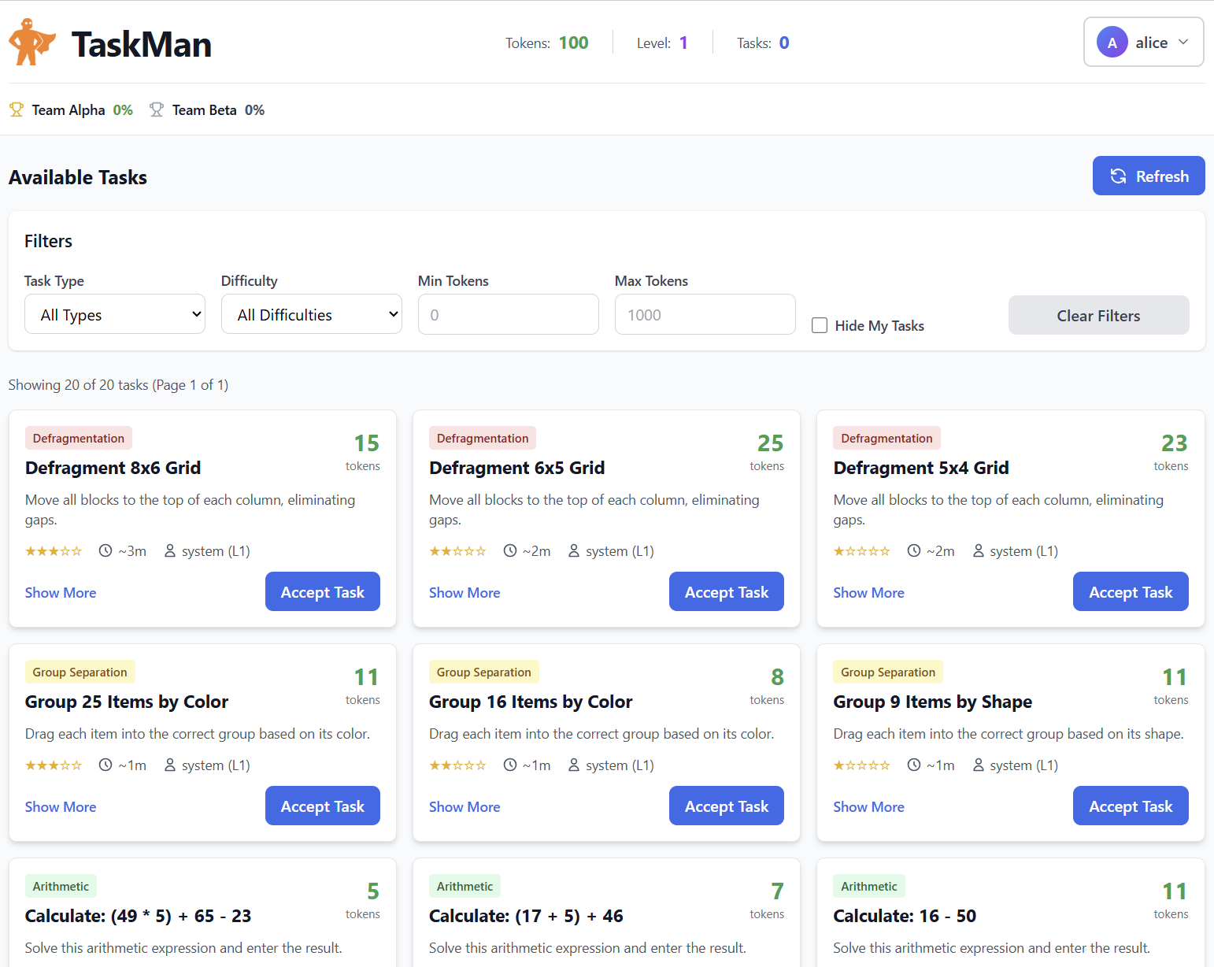Screen dimensions: 1214x967
Task: Click alice's round avatar icon
Action: click(x=1112, y=43)
